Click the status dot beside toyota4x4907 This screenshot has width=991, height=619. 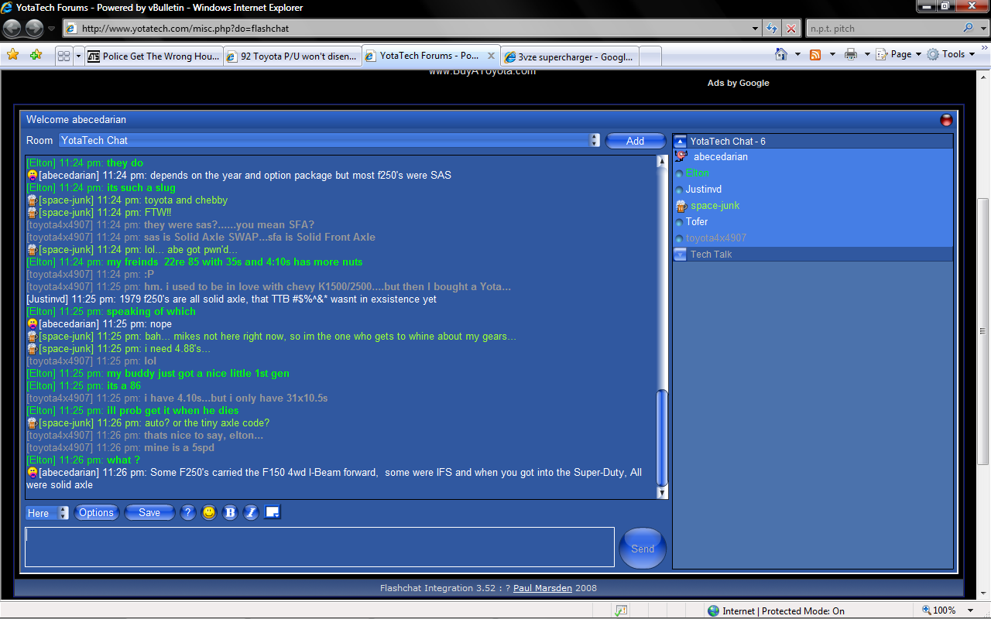[x=679, y=238]
